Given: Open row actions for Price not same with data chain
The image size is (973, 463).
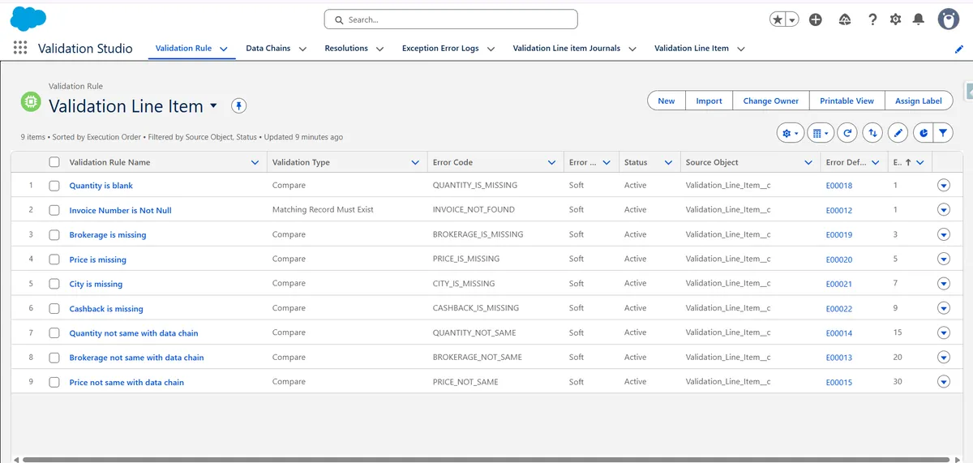Looking at the screenshot, I should coord(943,382).
